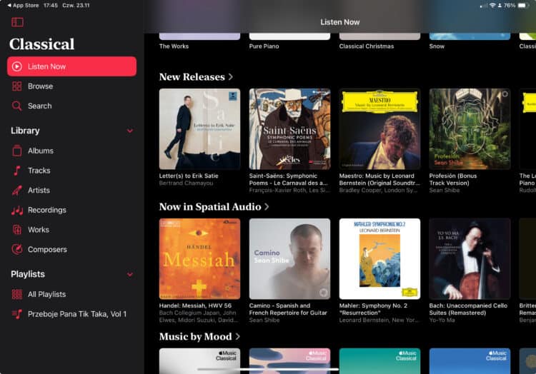Click the Works score icon
The height and width of the screenshot is (374, 536).
(16, 230)
